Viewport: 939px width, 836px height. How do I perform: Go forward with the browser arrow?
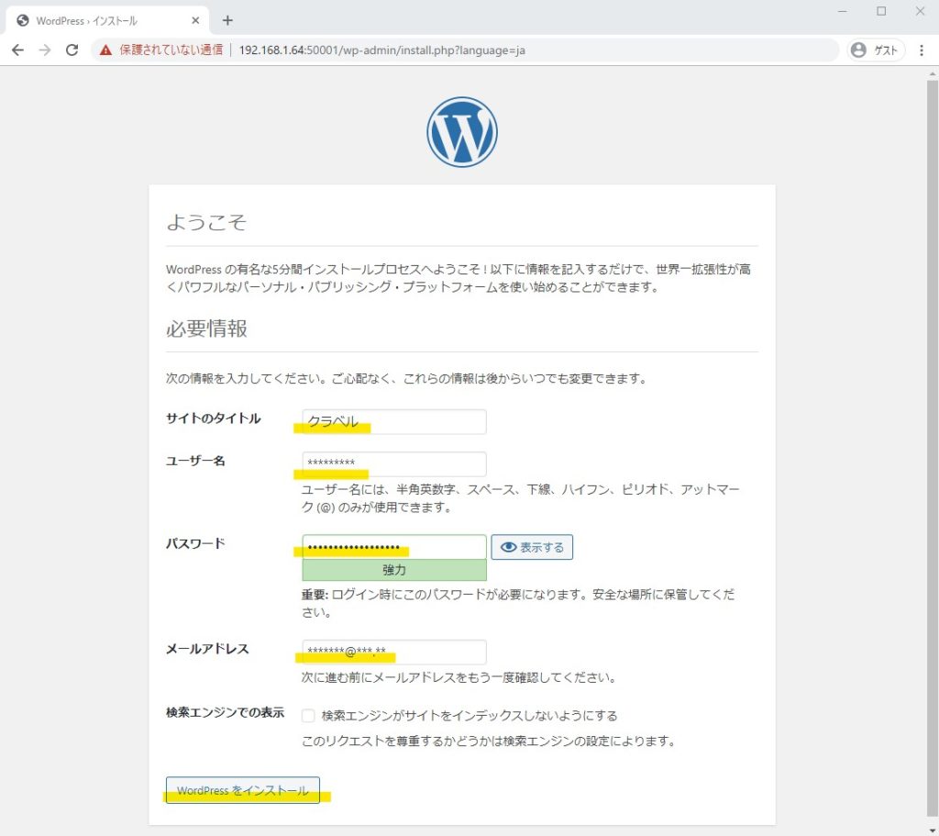tap(45, 50)
